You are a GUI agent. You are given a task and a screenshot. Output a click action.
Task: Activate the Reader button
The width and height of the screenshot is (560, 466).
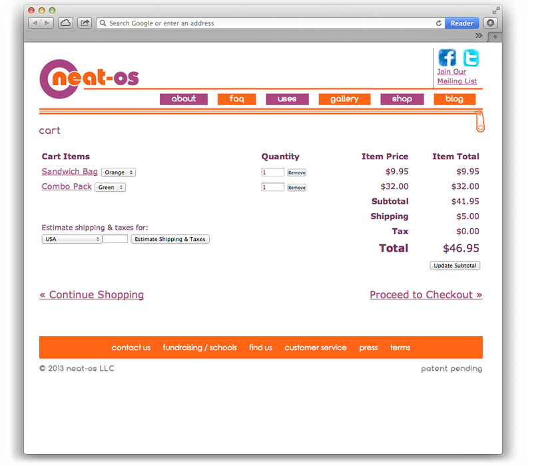pyautogui.click(x=462, y=23)
